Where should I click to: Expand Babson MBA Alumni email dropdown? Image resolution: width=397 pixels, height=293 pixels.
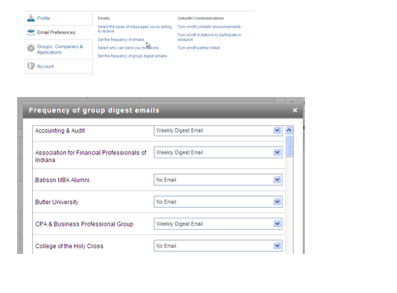(277, 179)
